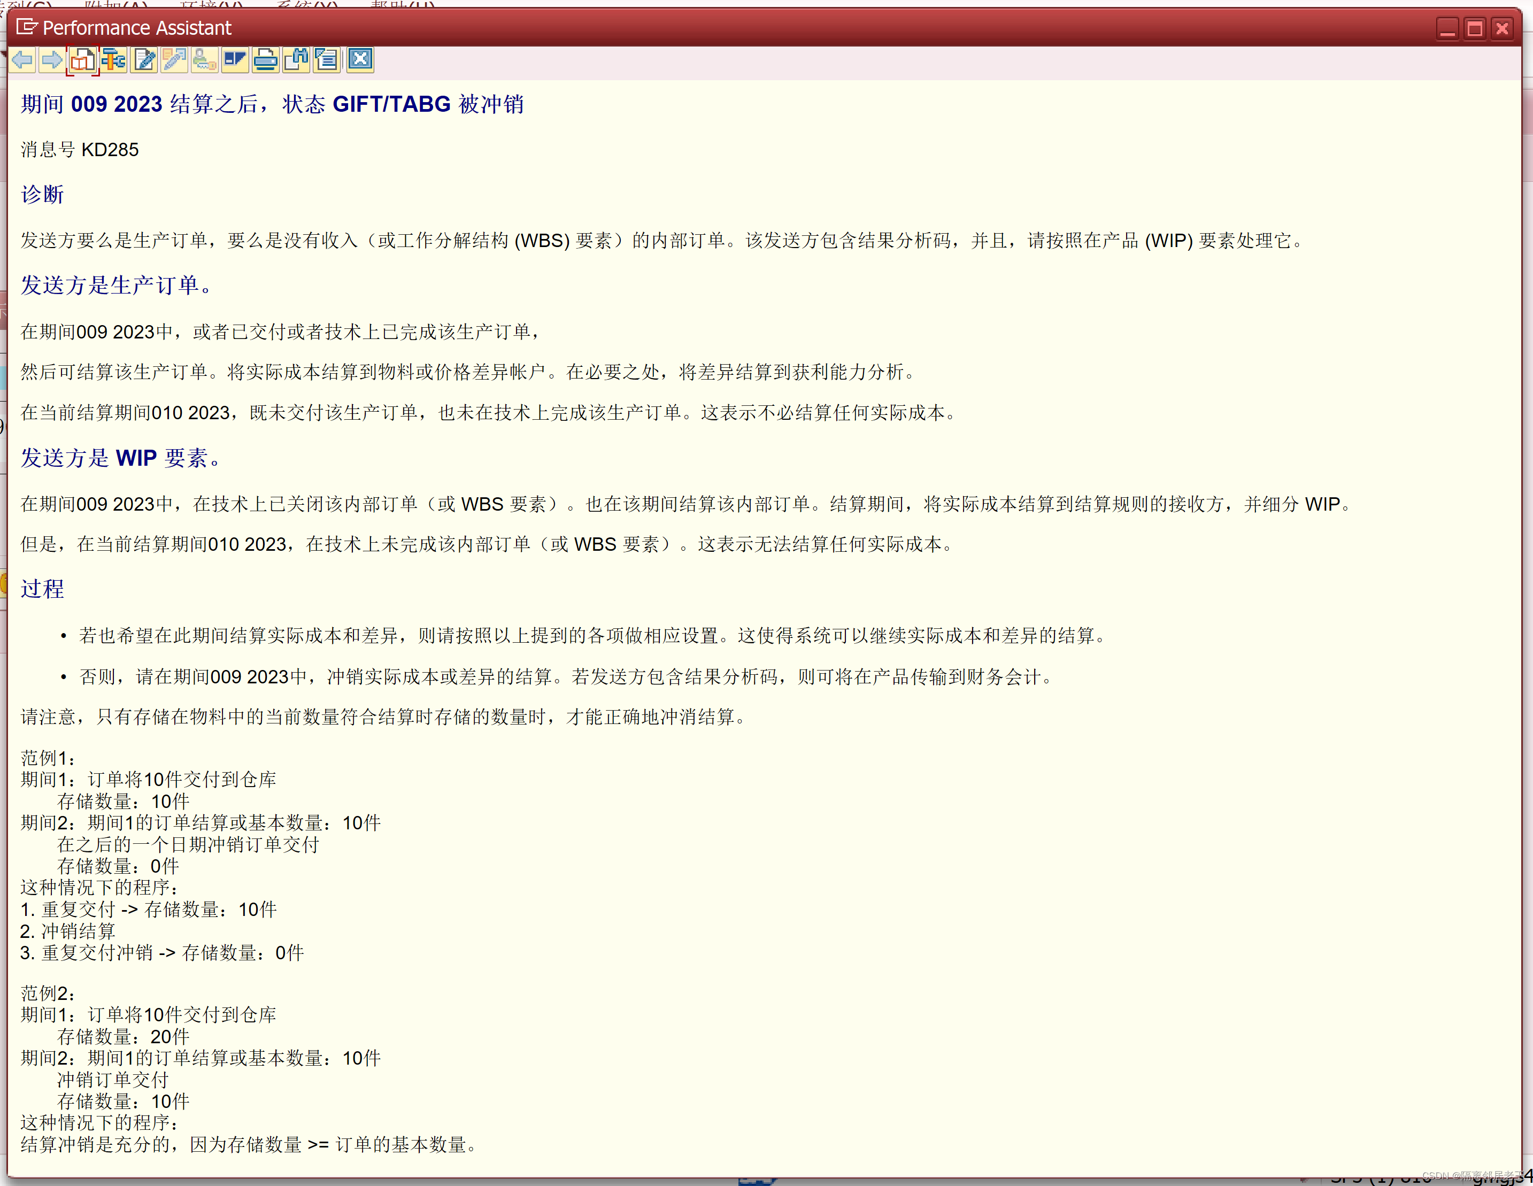The width and height of the screenshot is (1533, 1186).
Task: Click the back navigation arrow
Action: (x=22, y=60)
